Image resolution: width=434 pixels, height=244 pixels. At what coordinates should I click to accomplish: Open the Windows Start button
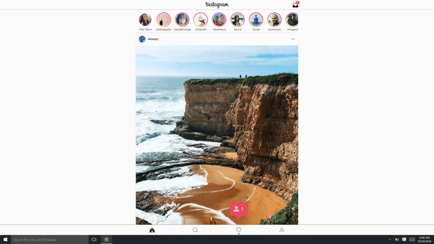[5, 239]
